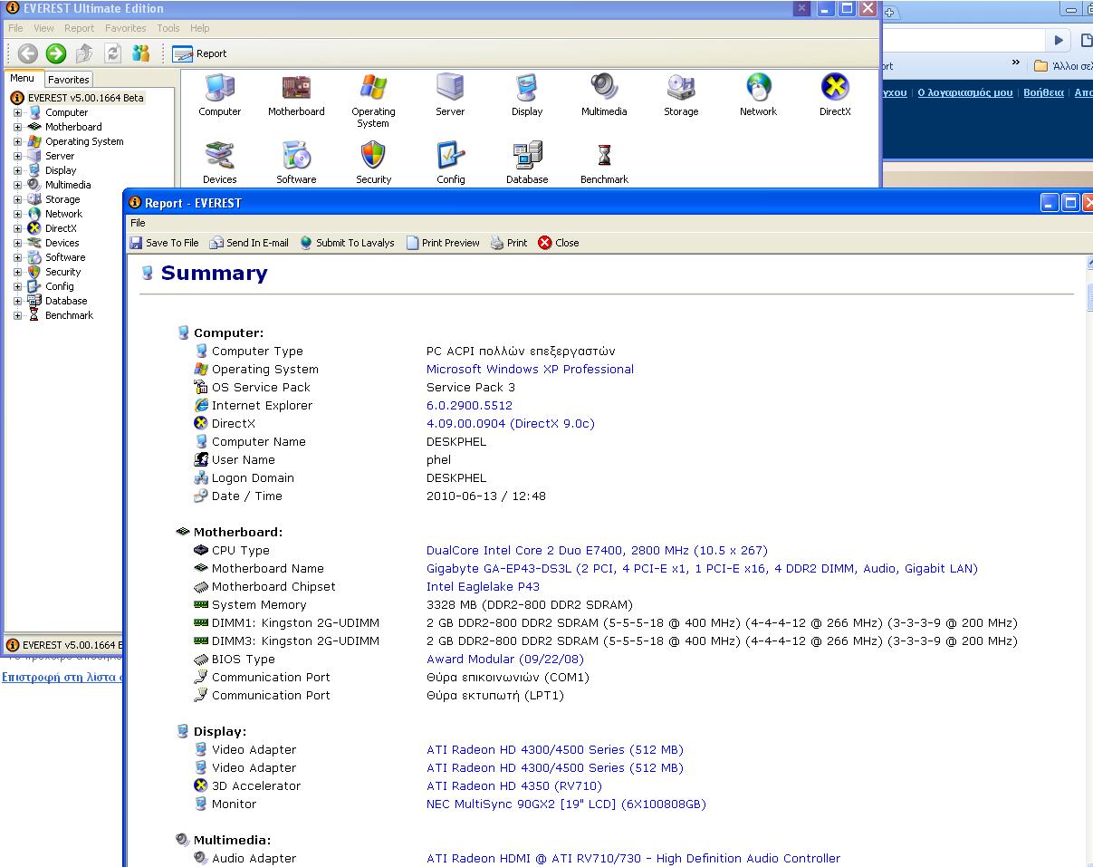Click the Microsoft Windows XP Professional link
The width and height of the screenshot is (1093, 867).
point(530,370)
